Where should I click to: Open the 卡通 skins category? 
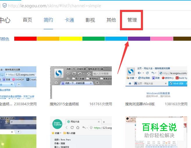(69, 20)
